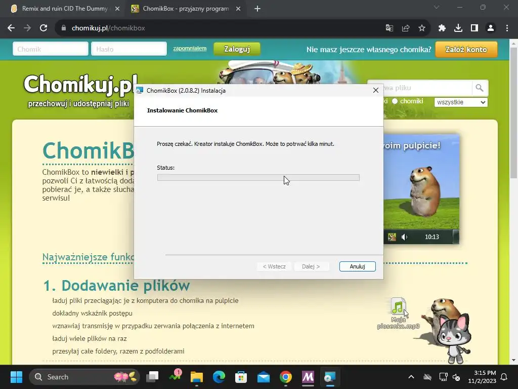Reload the current page
The width and height of the screenshot is (518, 389).
point(44,28)
